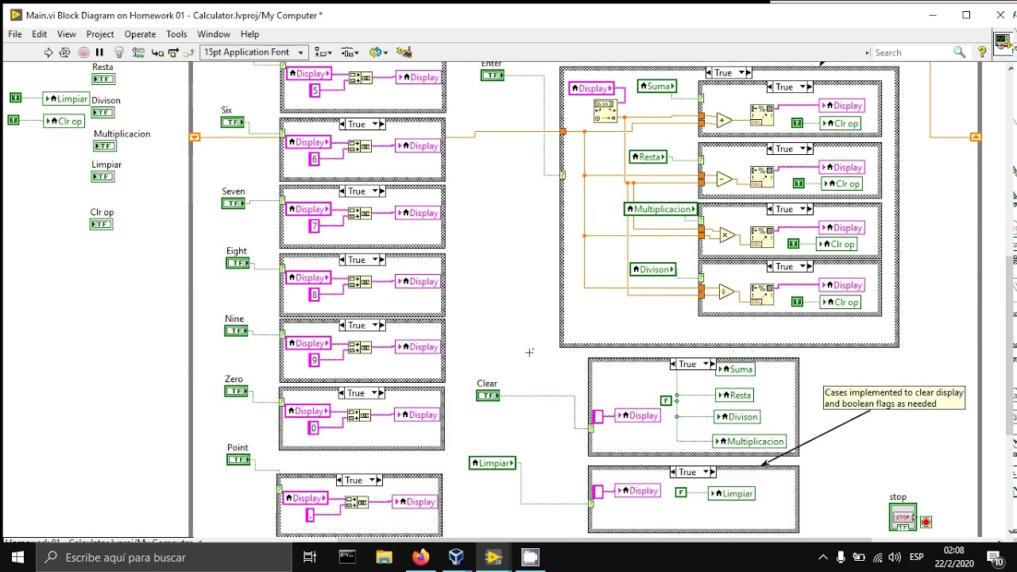Select the Subtract function node
Viewport: 1017px width, 572px height.
pos(724,180)
